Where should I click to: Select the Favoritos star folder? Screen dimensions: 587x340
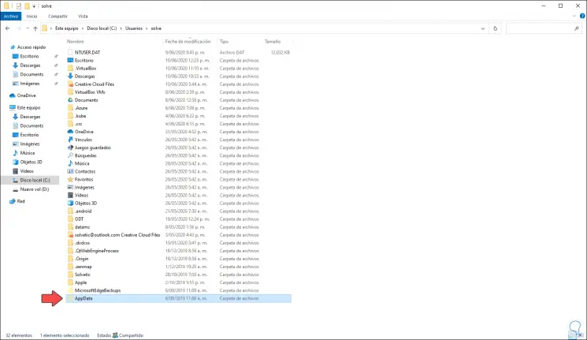84,180
